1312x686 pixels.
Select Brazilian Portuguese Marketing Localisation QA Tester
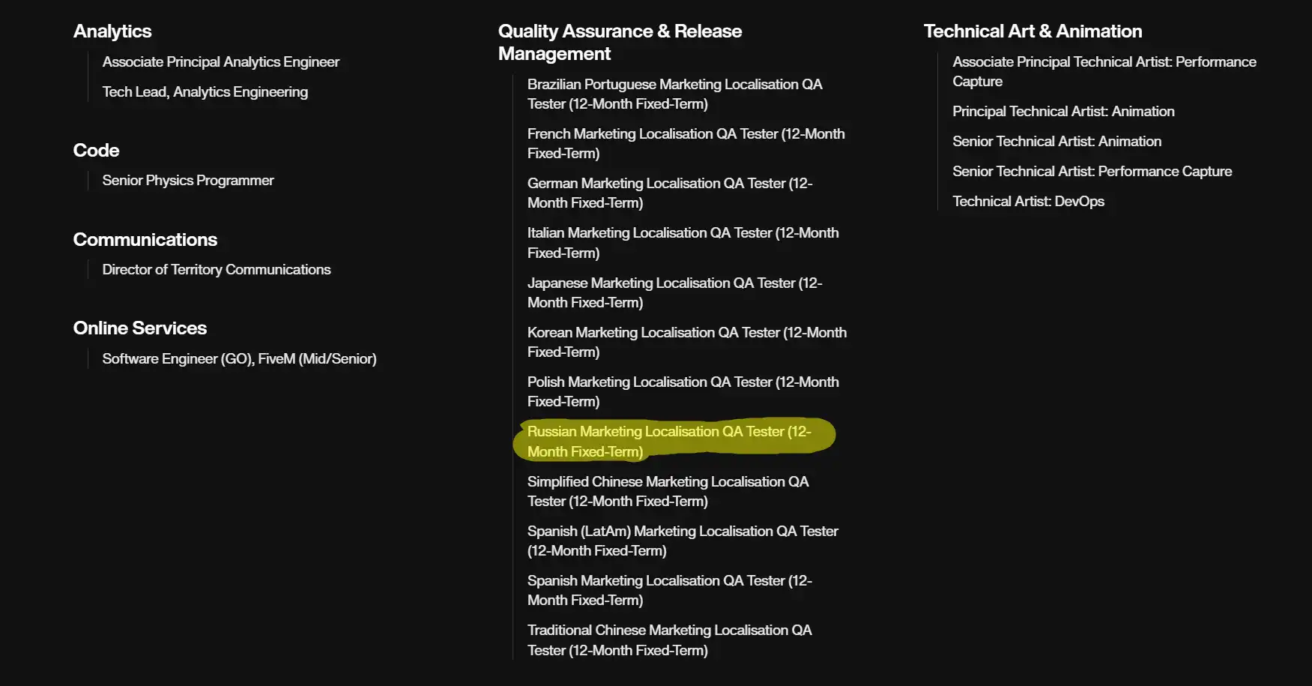point(674,94)
